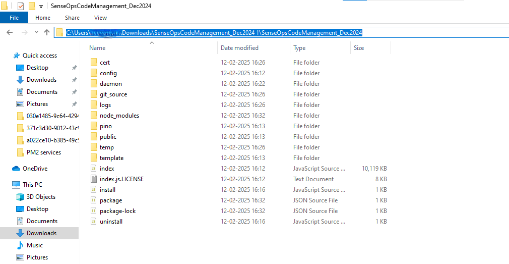
Task: Open the File ribbon tab
Action: [14, 18]
